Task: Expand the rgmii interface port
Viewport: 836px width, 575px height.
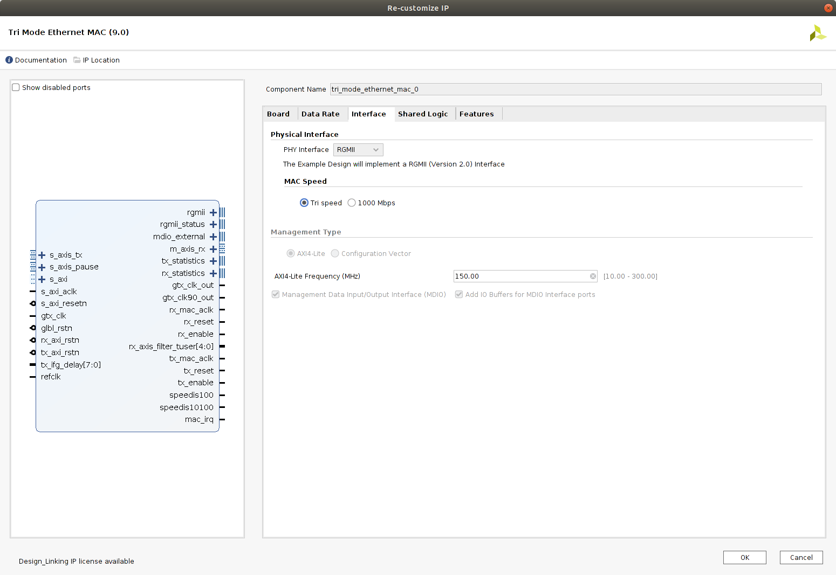Action: coord(213,213)
